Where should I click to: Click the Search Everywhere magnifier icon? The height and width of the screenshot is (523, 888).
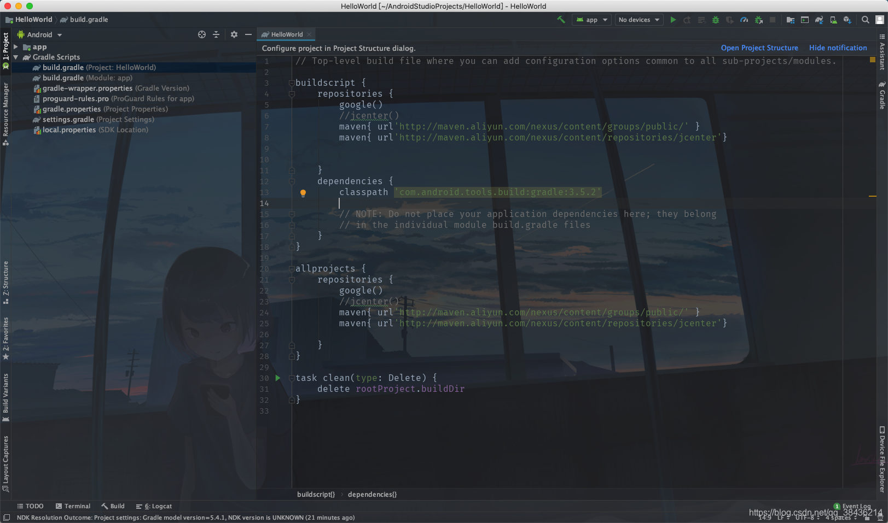(x=866, y=20)
